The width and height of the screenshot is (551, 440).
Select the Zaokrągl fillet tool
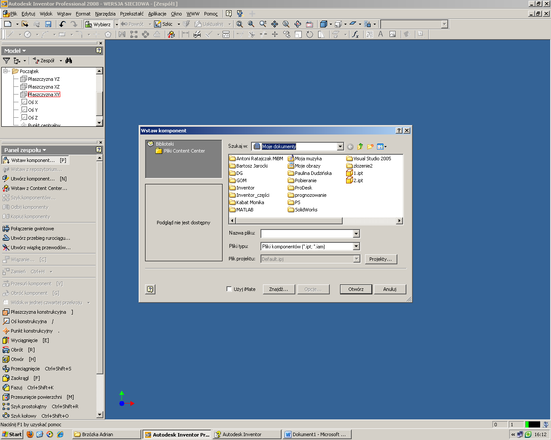coord(21,378)
